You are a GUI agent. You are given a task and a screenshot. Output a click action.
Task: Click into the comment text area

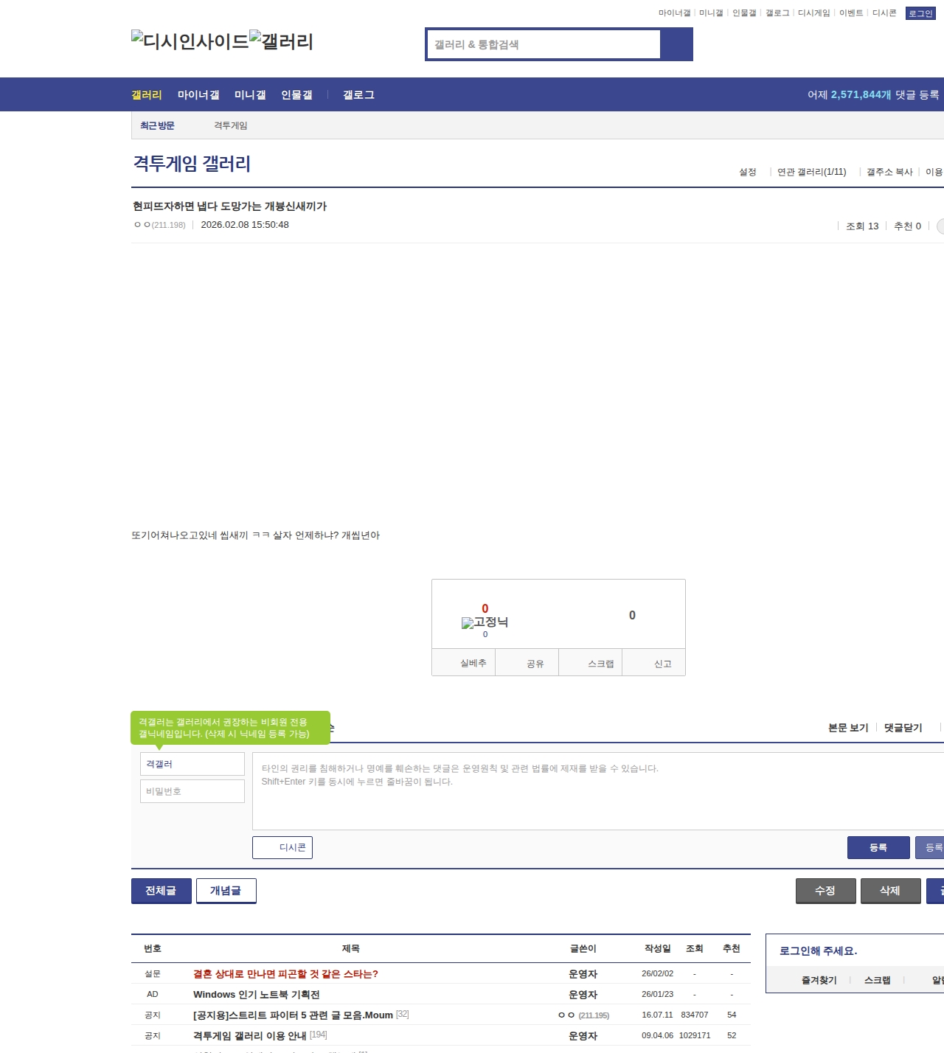[x=598, y=791]
